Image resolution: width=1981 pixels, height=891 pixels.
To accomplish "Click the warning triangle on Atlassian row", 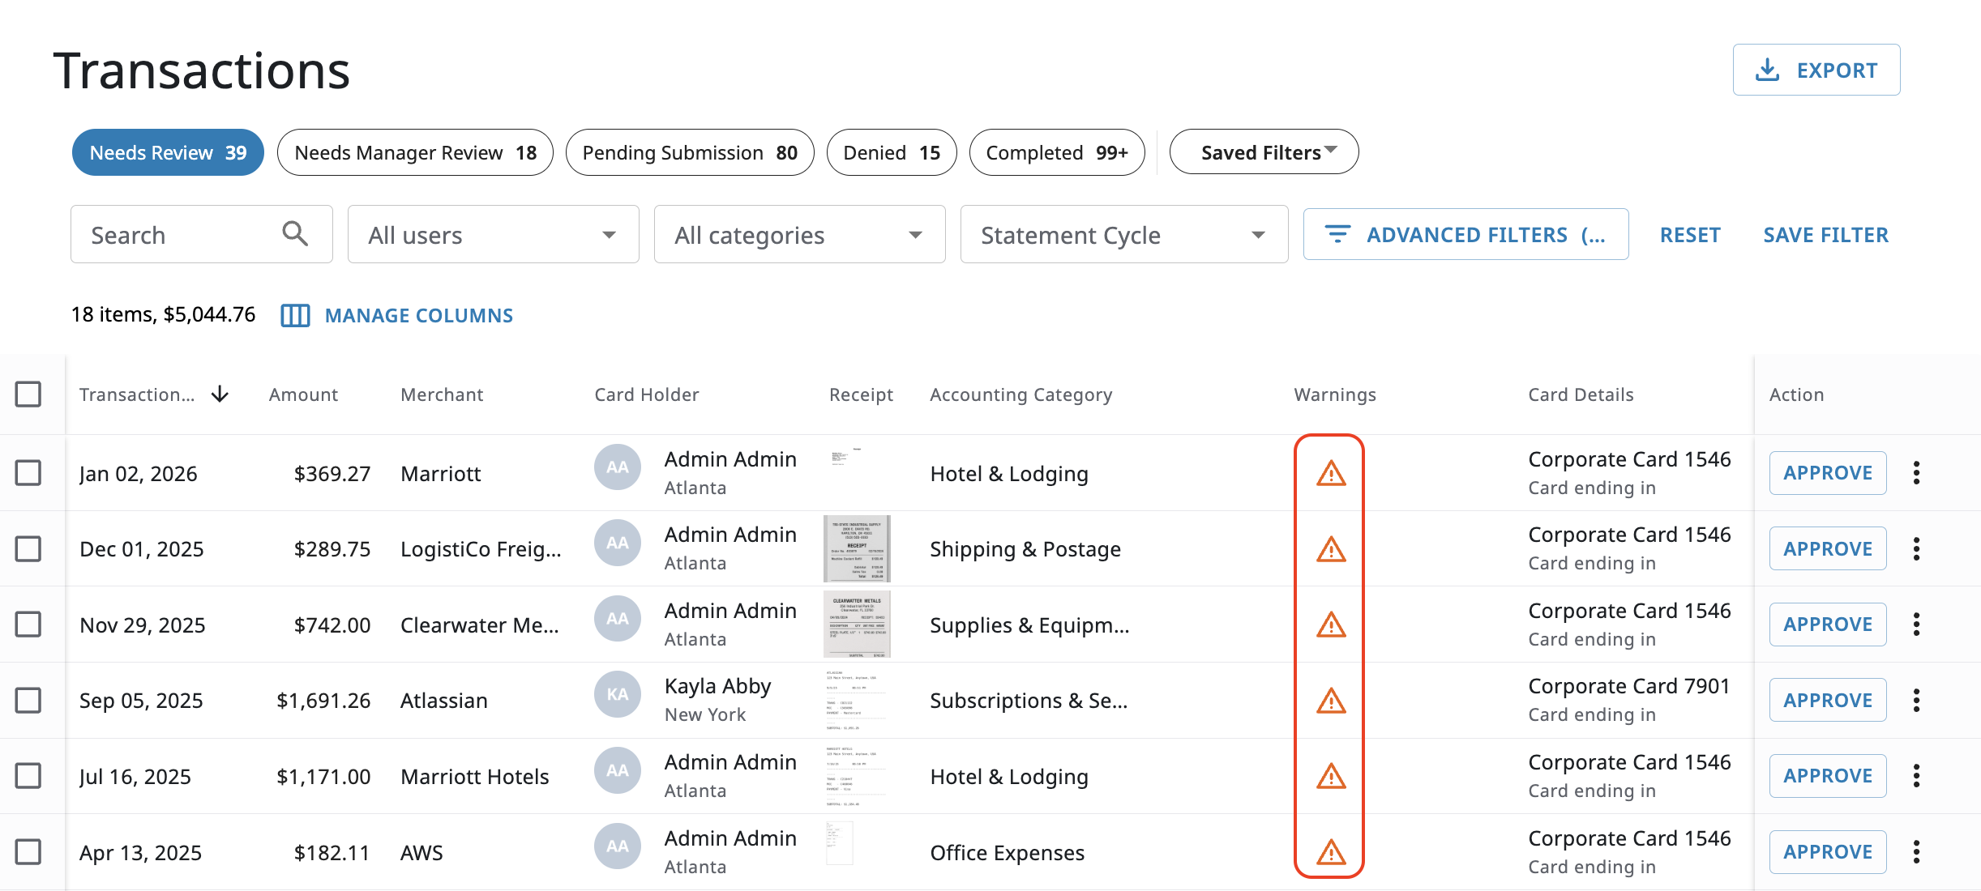I will pos(1330,701).
